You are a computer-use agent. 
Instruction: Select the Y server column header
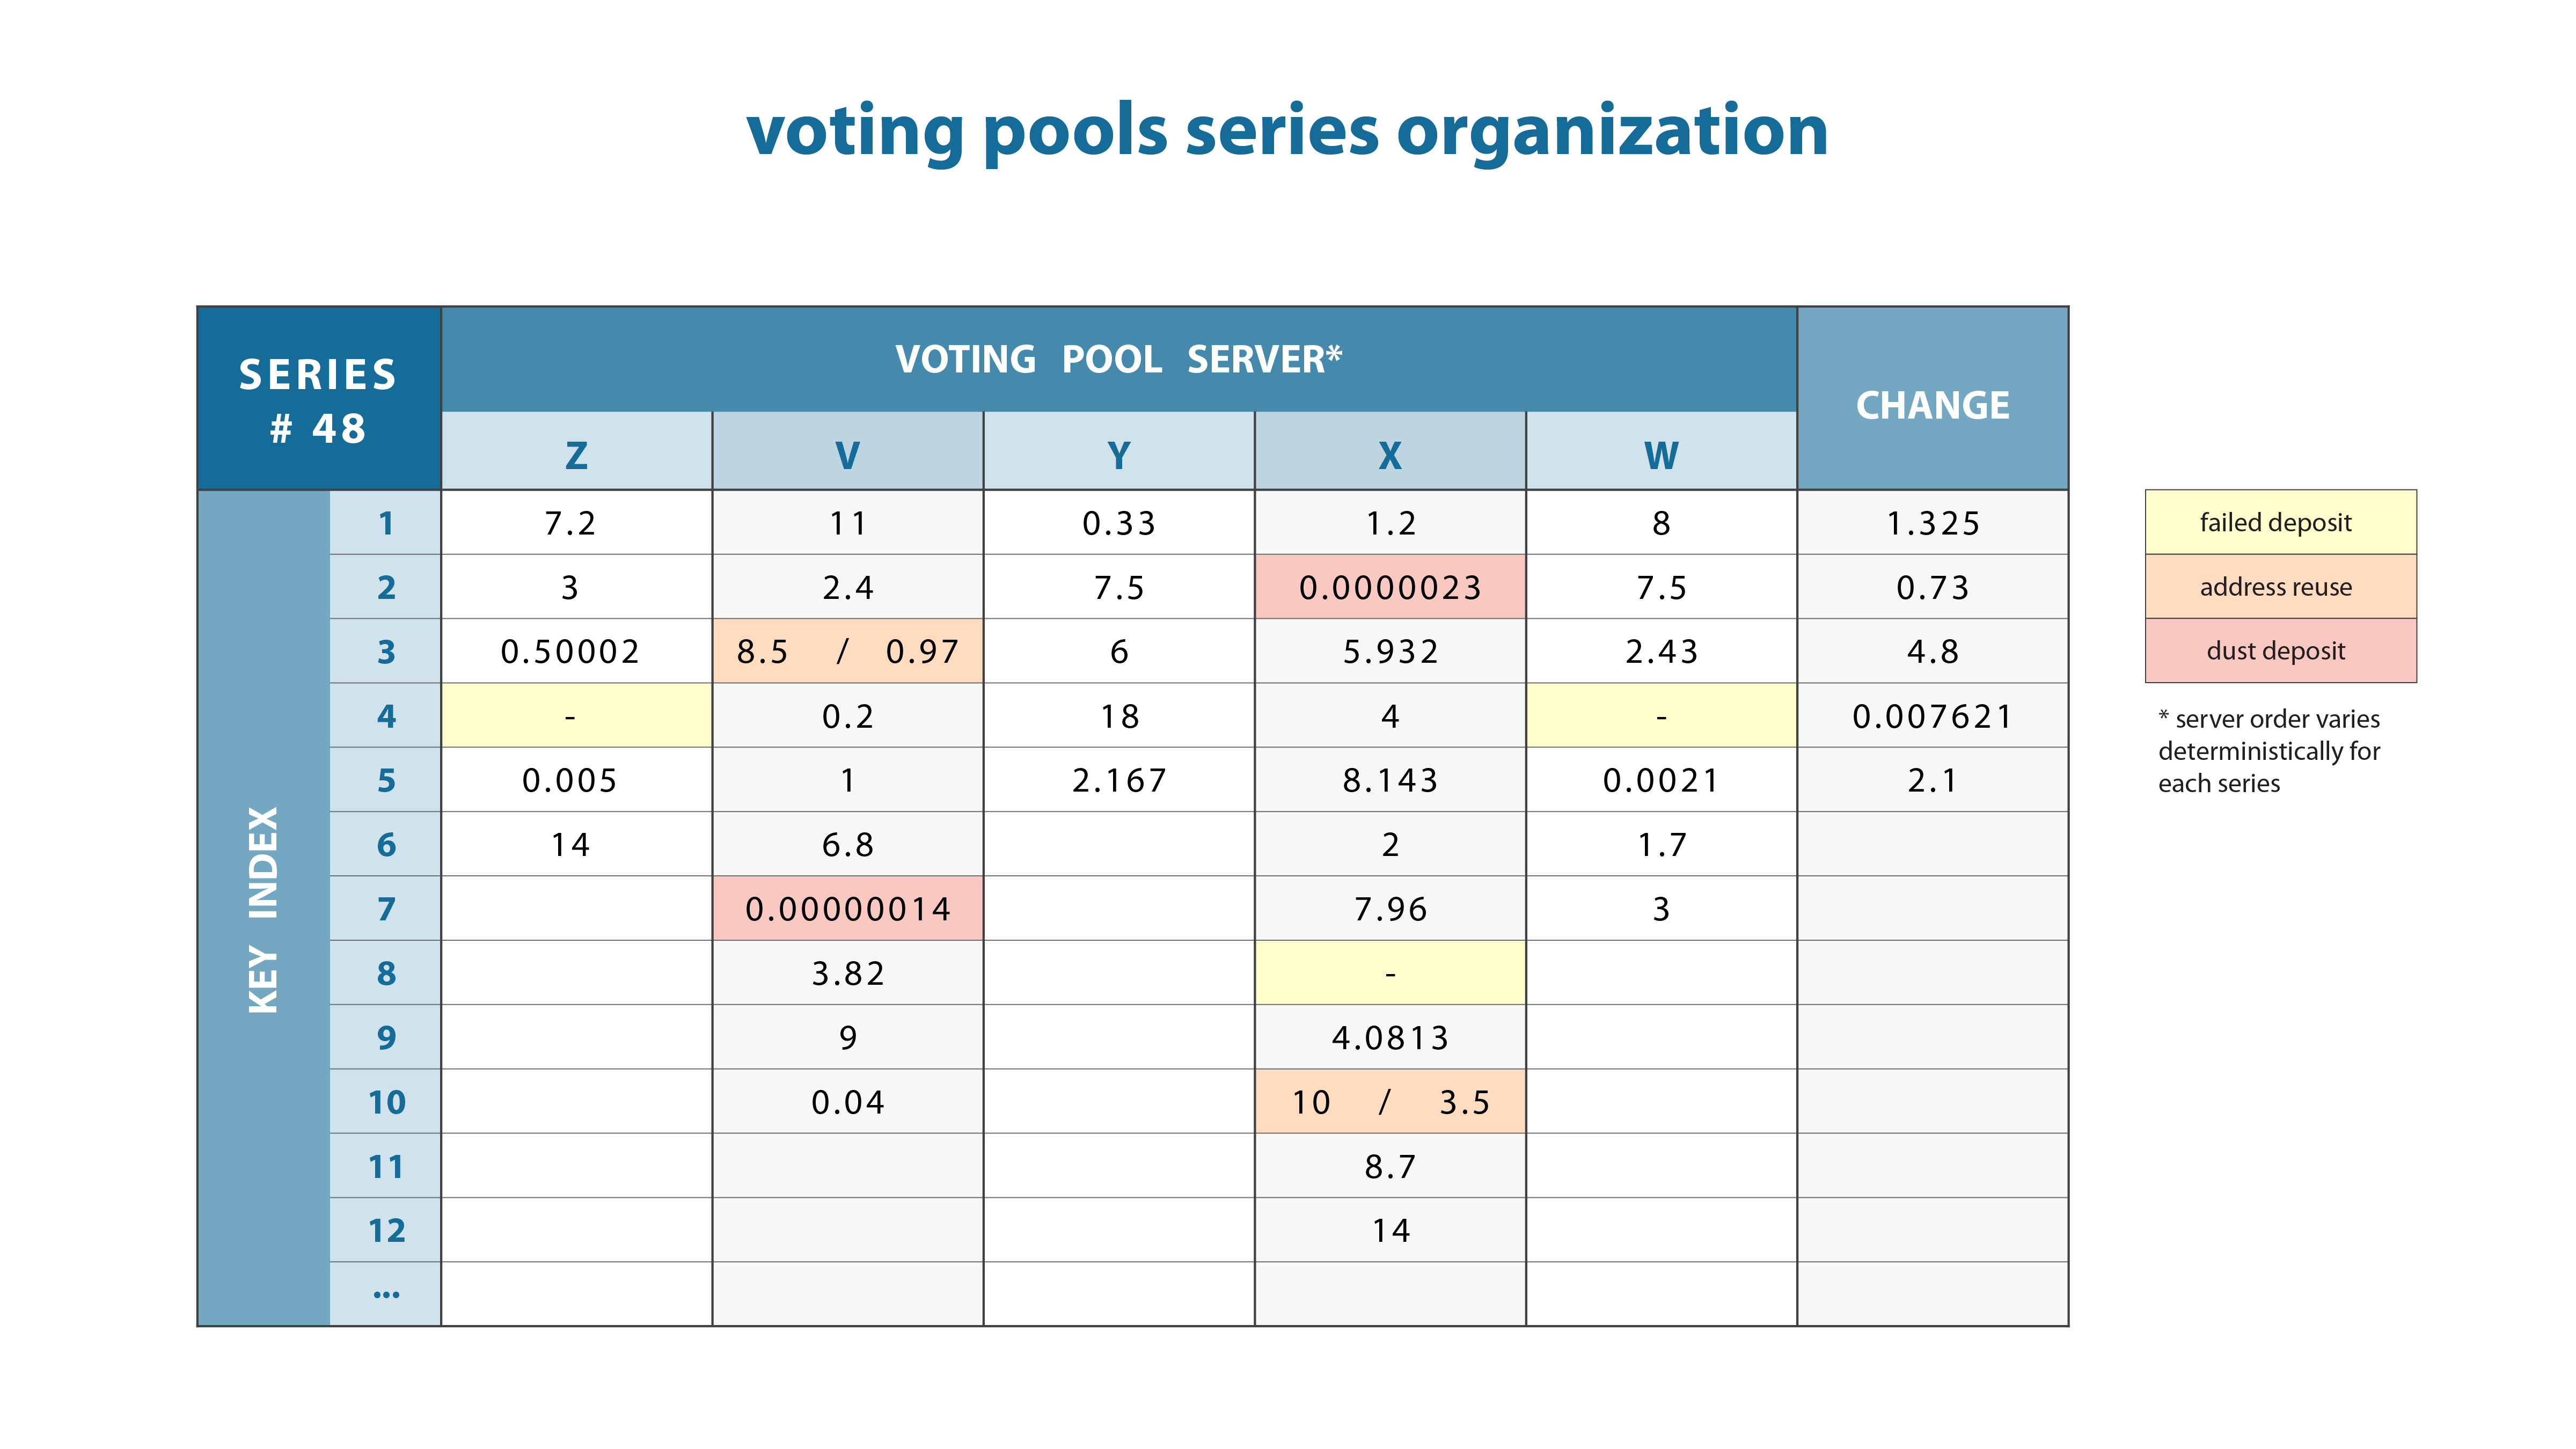click(x=1119, y=456)
